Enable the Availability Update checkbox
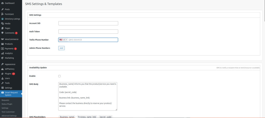The height and width of the screenshot is (118, 265). 60,76
